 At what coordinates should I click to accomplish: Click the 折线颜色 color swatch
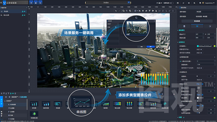coord(198,46)
